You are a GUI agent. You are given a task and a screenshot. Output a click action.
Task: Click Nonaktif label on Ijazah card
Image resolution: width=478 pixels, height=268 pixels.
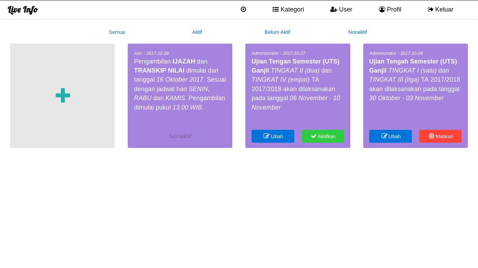coord(180,136)
